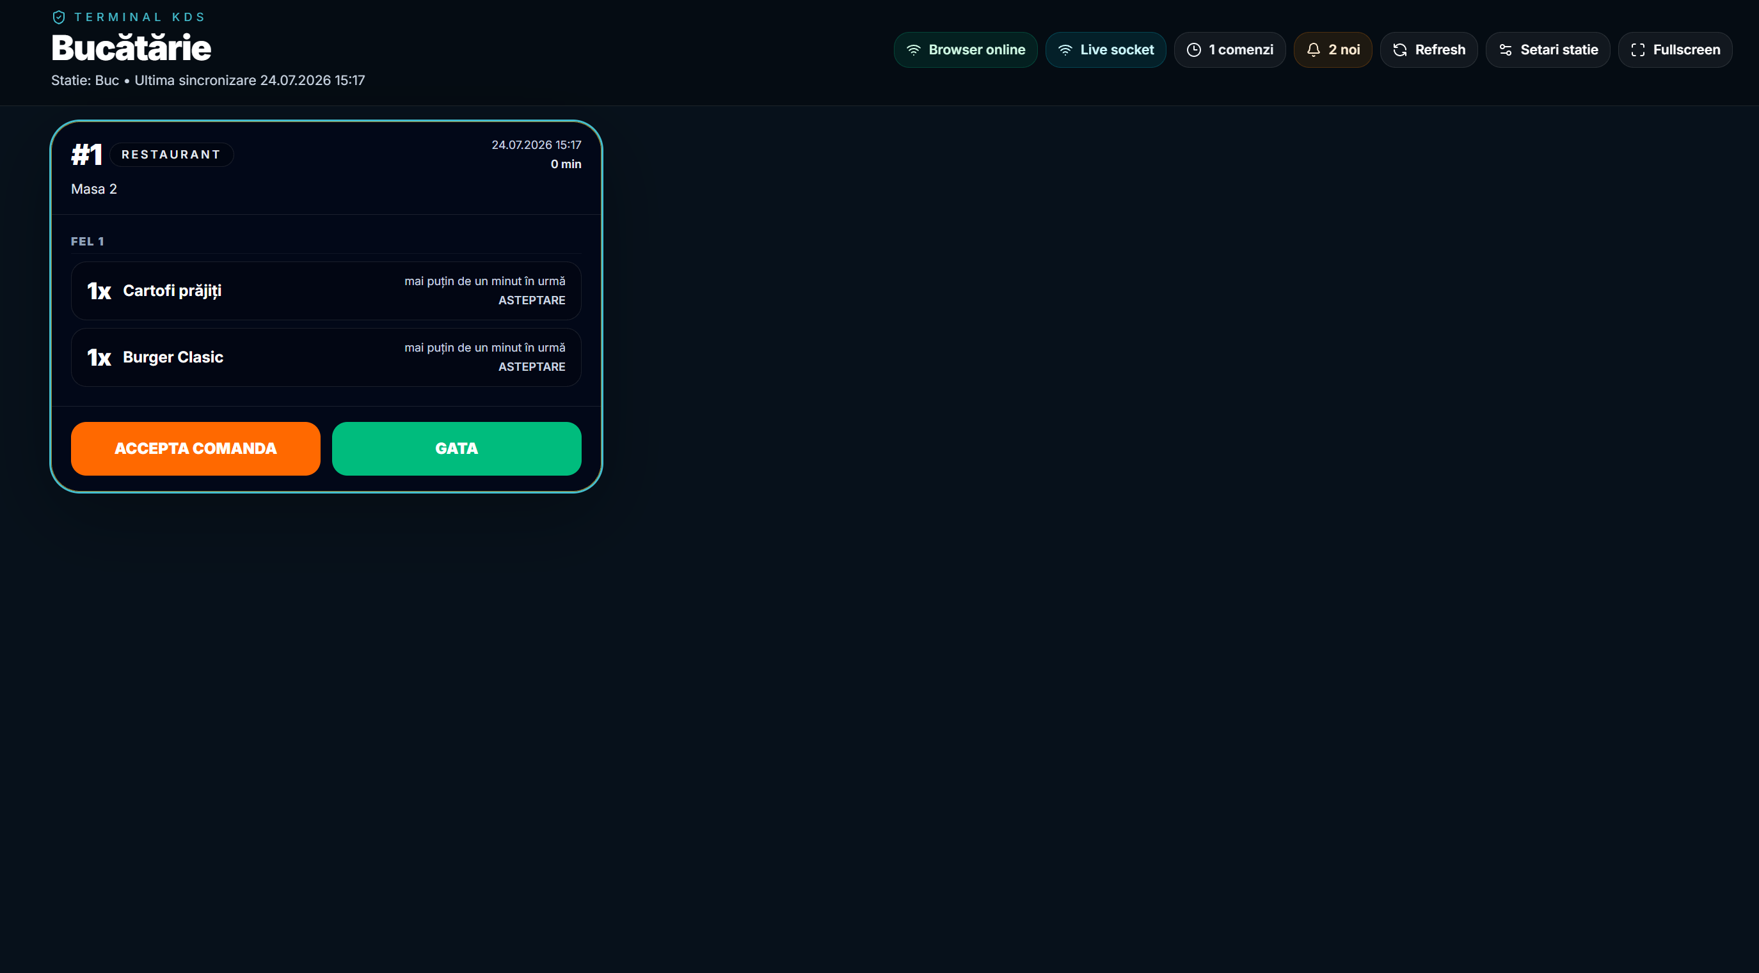Click the order number #1
The width and height of the screenshot is (1759, 973).
pyautogui.click(x=87, y=155)
